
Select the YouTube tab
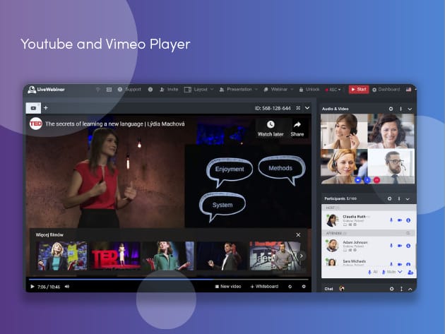tap(32, 108)
